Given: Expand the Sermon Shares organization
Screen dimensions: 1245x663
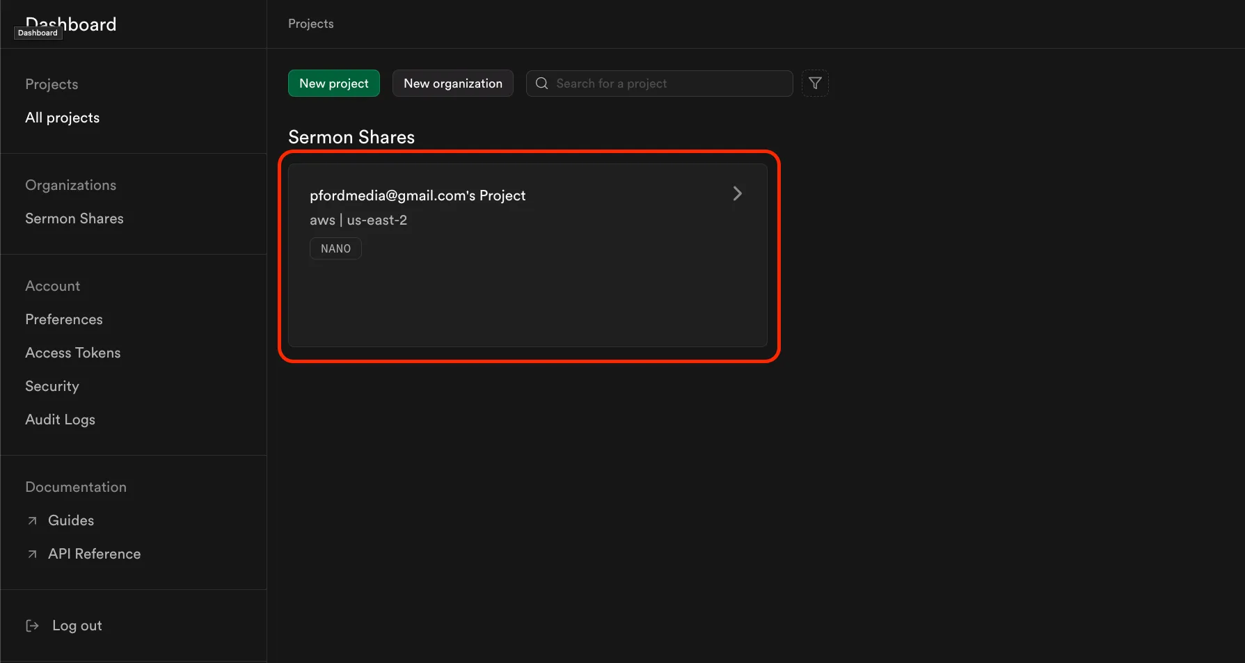Looking at the screenshot, I should coord(74,218).
